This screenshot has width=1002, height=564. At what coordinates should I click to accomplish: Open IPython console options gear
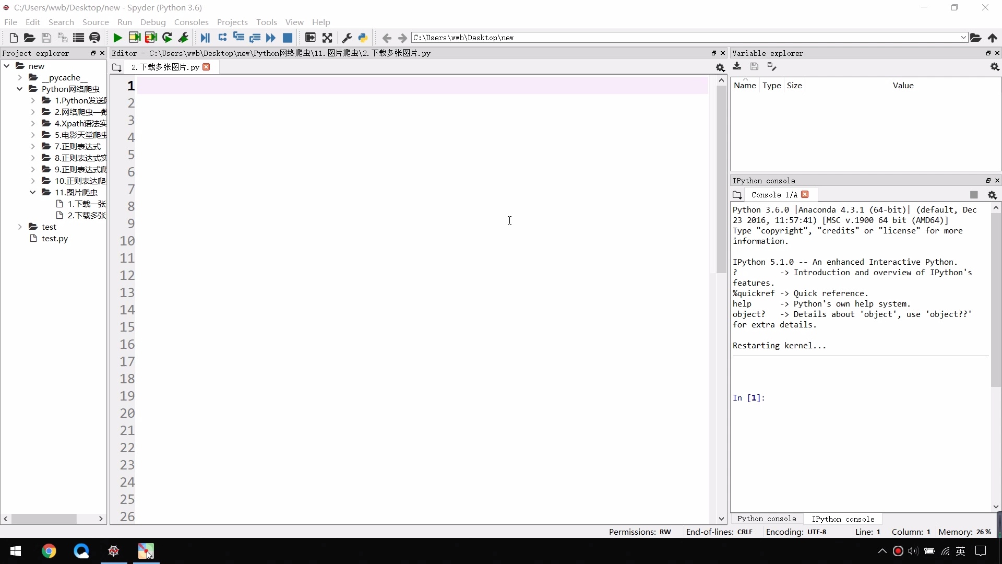pos(992,195)
